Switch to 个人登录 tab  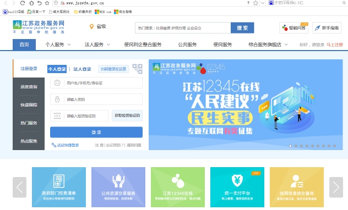click(x=57, y=69)
